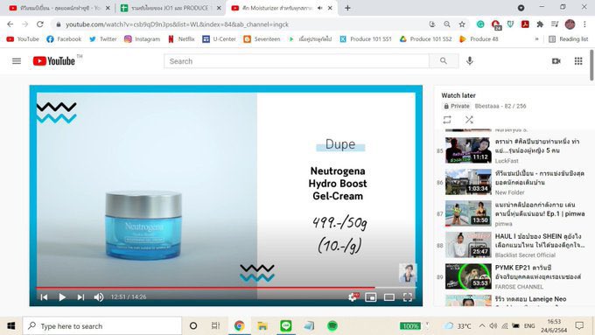The height and width of the screenshot is (335, 595).
Task: Open the Instagram bookmark
Action: pos(142,39)
